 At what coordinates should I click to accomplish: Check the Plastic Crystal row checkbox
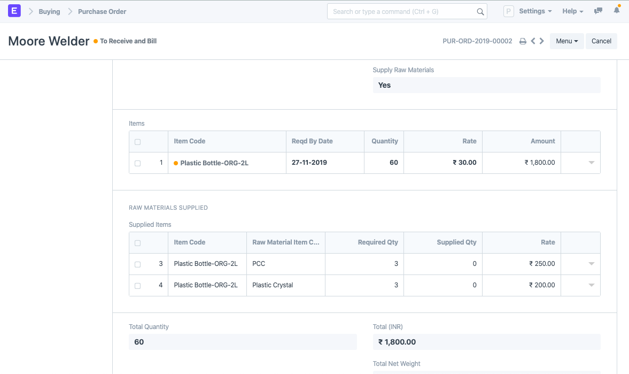pos(138,286)
